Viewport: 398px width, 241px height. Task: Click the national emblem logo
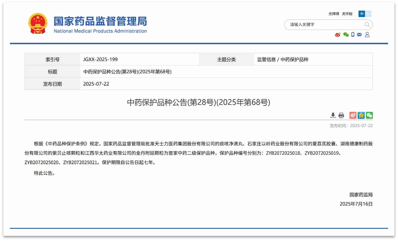38,23
